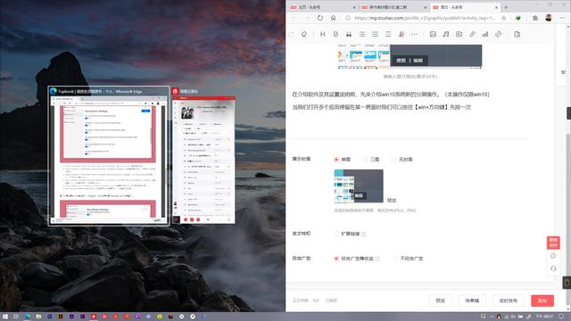Click the cover image thumbnail
This screenshot has height=321, width=571.
359,186
